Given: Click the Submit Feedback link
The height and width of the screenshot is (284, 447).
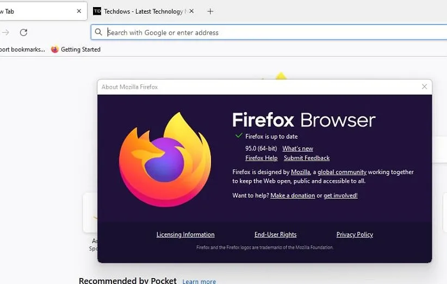Looking at the screenshot, I should click(x=307, y=158).
